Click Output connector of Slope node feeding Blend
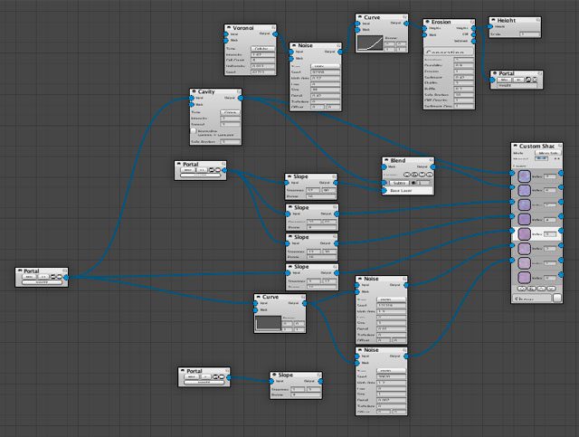Viewport: 579px width, 437px height. [x=336, y=183]
